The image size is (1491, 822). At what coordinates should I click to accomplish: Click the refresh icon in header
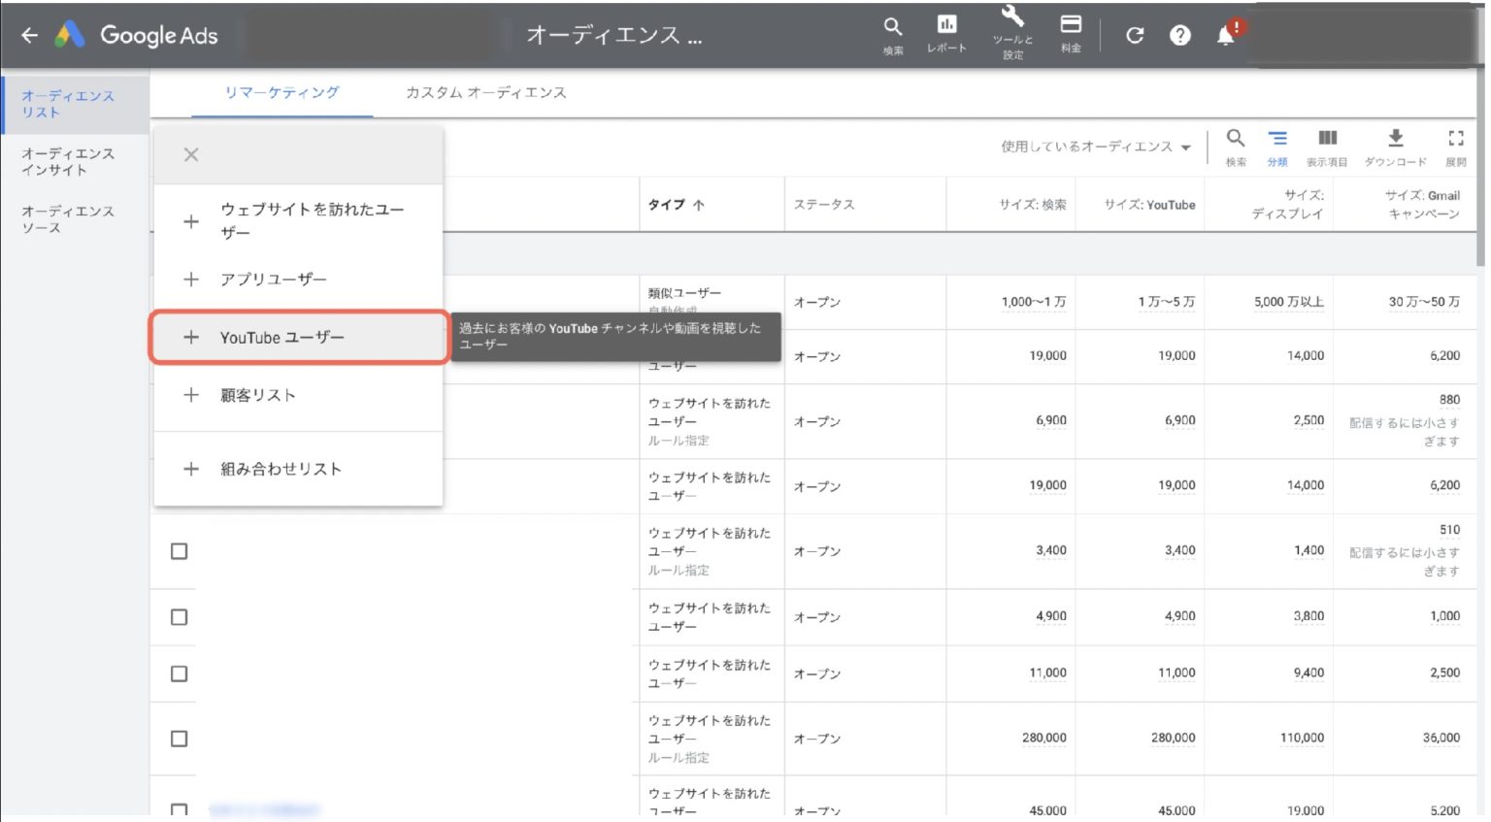1134,36
